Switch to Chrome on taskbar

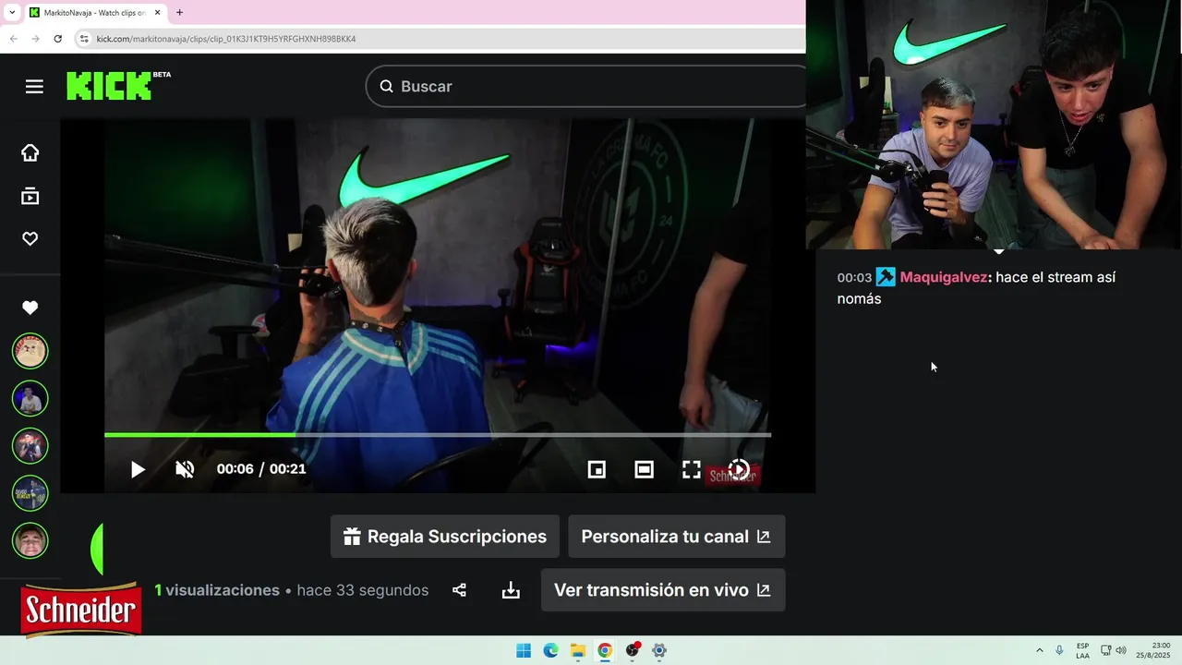[x=605, y=650]
